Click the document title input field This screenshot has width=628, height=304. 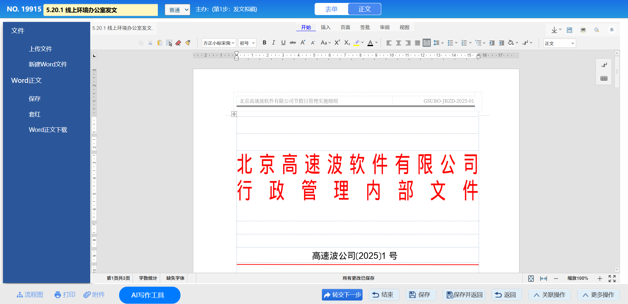click(x=100, y=10)
